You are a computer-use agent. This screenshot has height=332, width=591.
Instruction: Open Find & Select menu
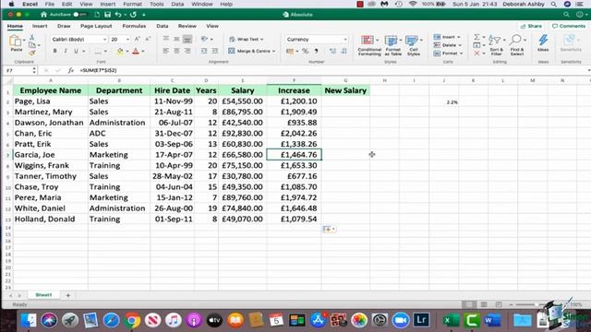[x=517, y=45]
